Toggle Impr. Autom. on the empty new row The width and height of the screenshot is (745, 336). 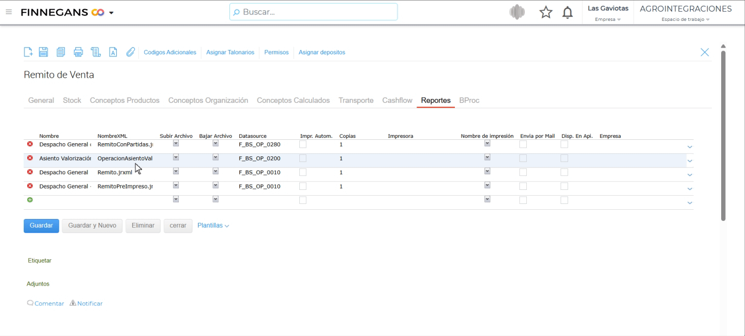303,200
